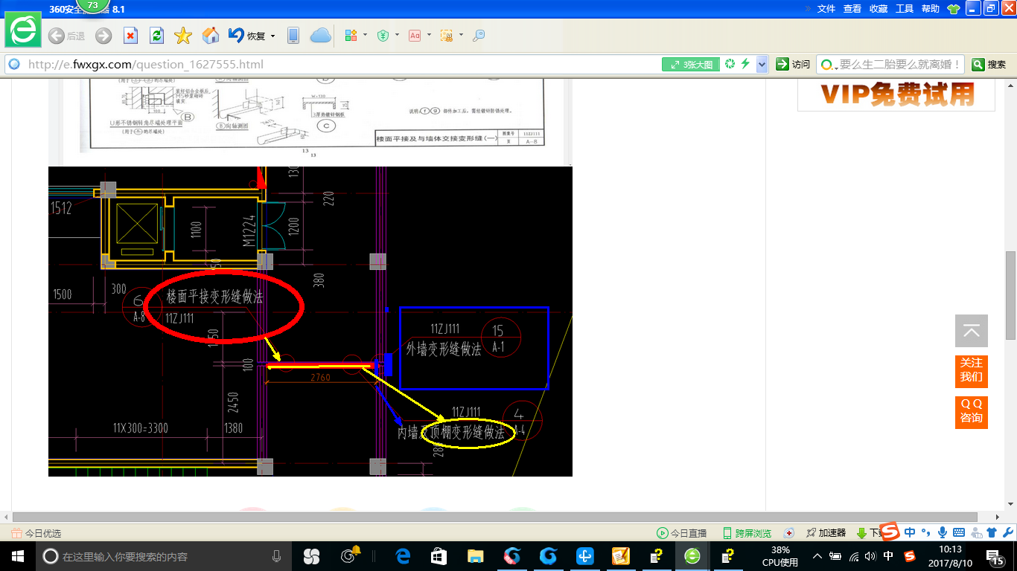Expand the address bar history dropdown
The image size is (1017, 571).
[762, 65]
